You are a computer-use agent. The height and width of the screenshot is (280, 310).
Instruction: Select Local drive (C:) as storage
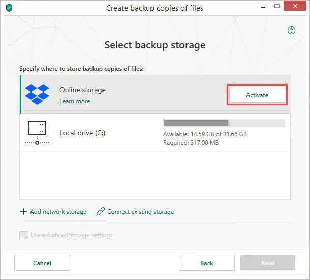click(82, 133)
